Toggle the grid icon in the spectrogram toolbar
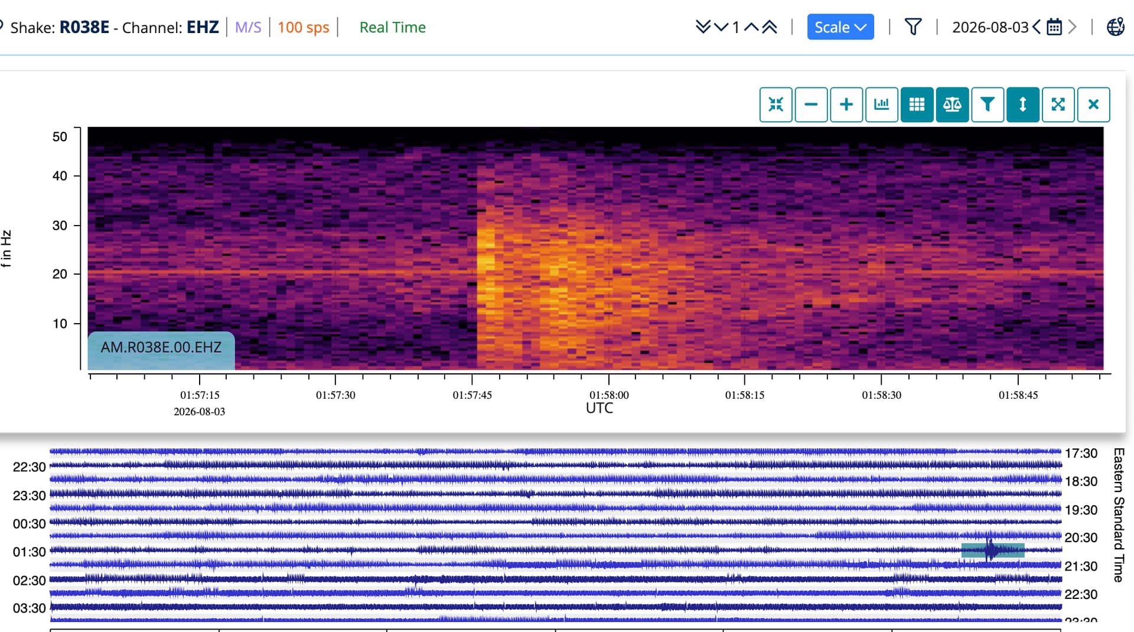Viewport: 1134px width, 632px height. [917, 105]
